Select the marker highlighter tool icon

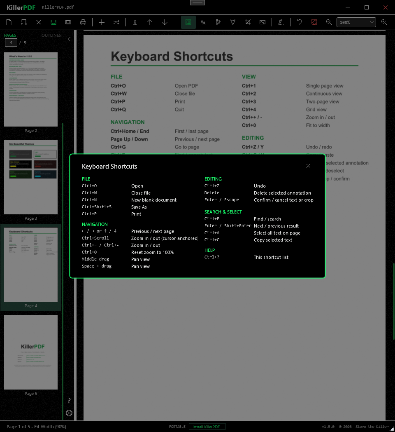(218, 22)
